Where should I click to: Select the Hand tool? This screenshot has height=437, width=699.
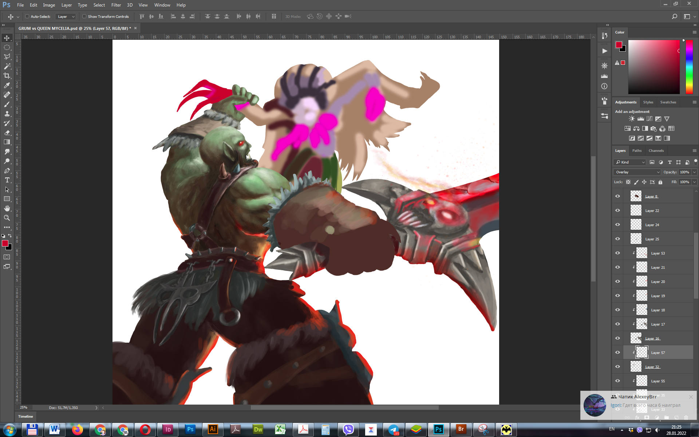pyautogui.click(x=7, y=208)
